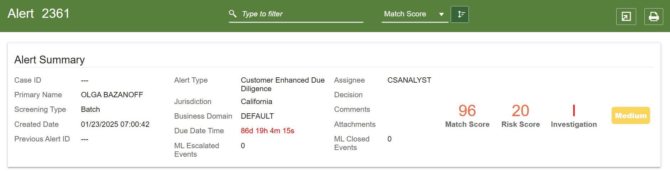Click the dropdown arrow beside Match Score

(x=441, y=14)
